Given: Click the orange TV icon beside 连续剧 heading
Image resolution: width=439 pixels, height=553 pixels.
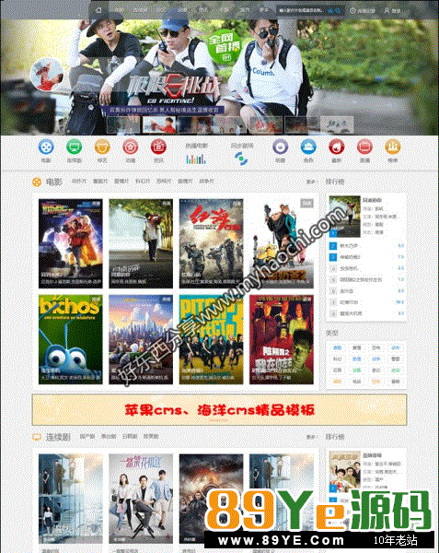Looking at the screenshot, I should pos(37,437).
